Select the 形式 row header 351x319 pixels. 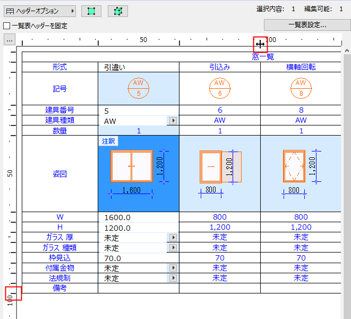pyautogui.click(x=60, y=67)
